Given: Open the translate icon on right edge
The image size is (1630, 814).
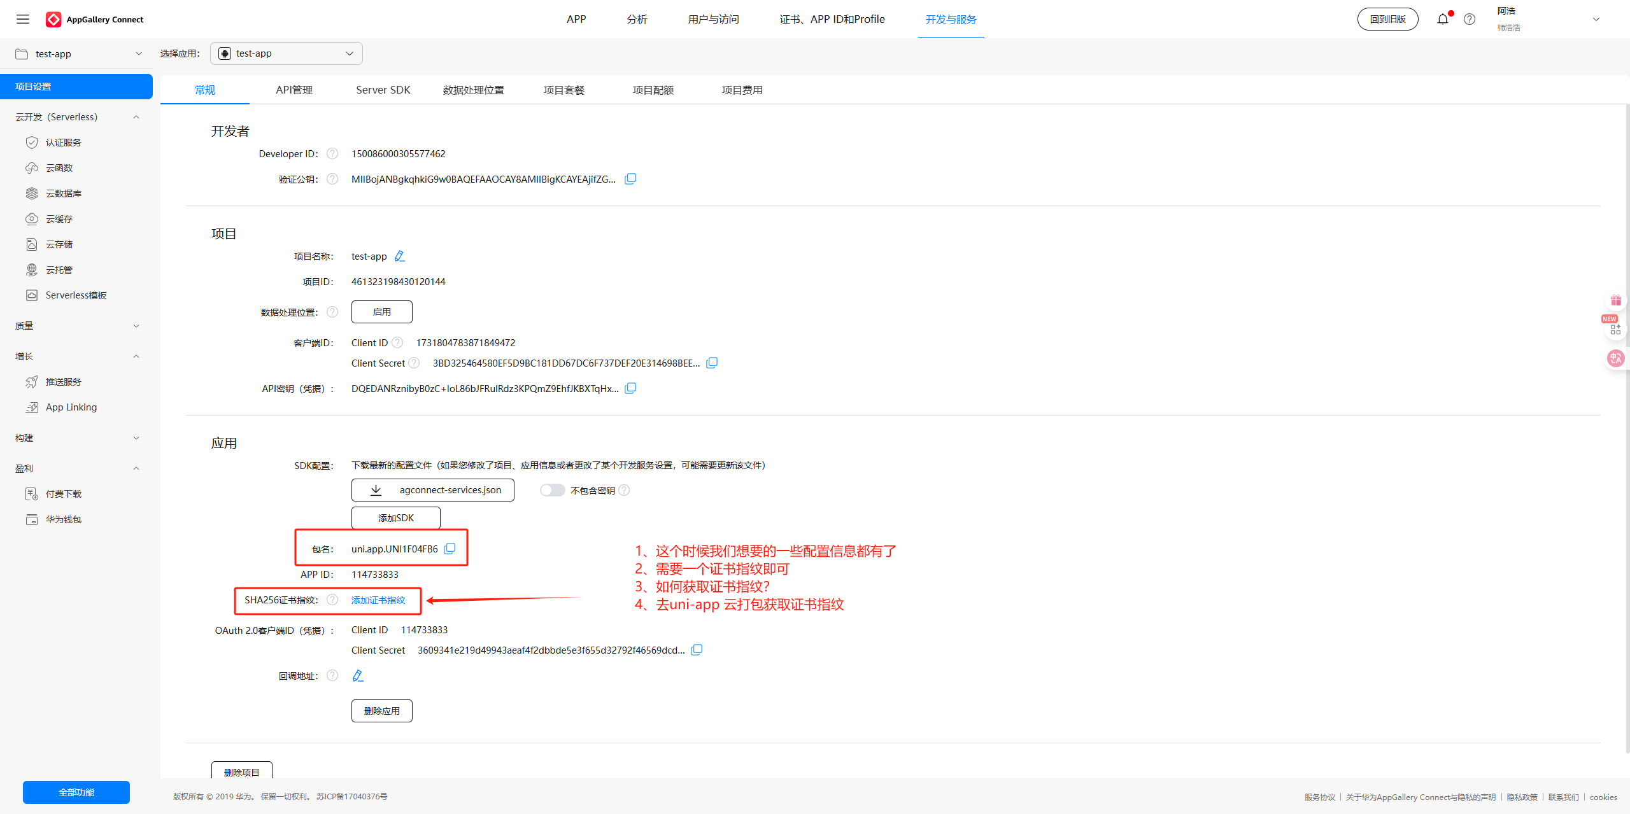Looking at the screenshot, I should 1616,358.
